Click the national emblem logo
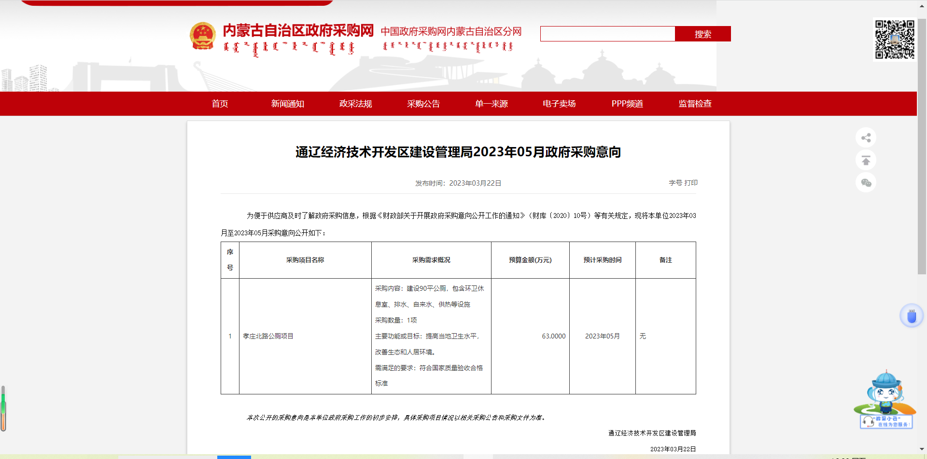The height and width of the screenshot is (459, 927). (x=203, y=36)
